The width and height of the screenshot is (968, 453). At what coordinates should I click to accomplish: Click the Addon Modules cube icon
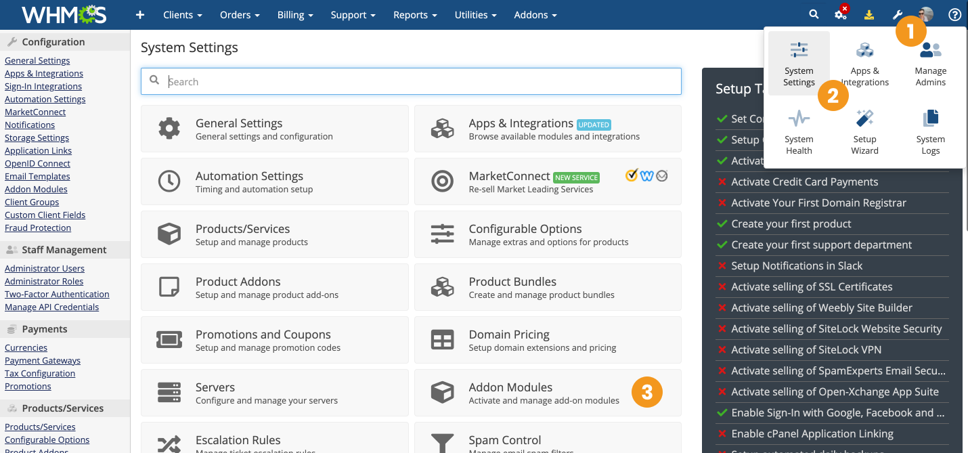[x=442, y=393]
